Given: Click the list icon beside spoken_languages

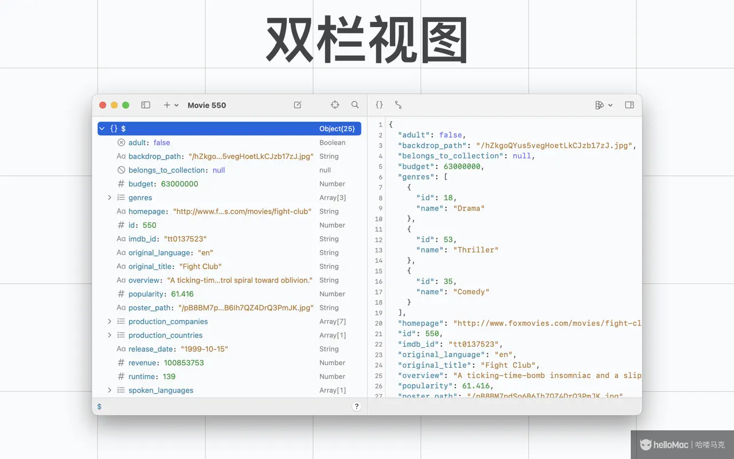Looking at the screenshot, I should (121, 390).
